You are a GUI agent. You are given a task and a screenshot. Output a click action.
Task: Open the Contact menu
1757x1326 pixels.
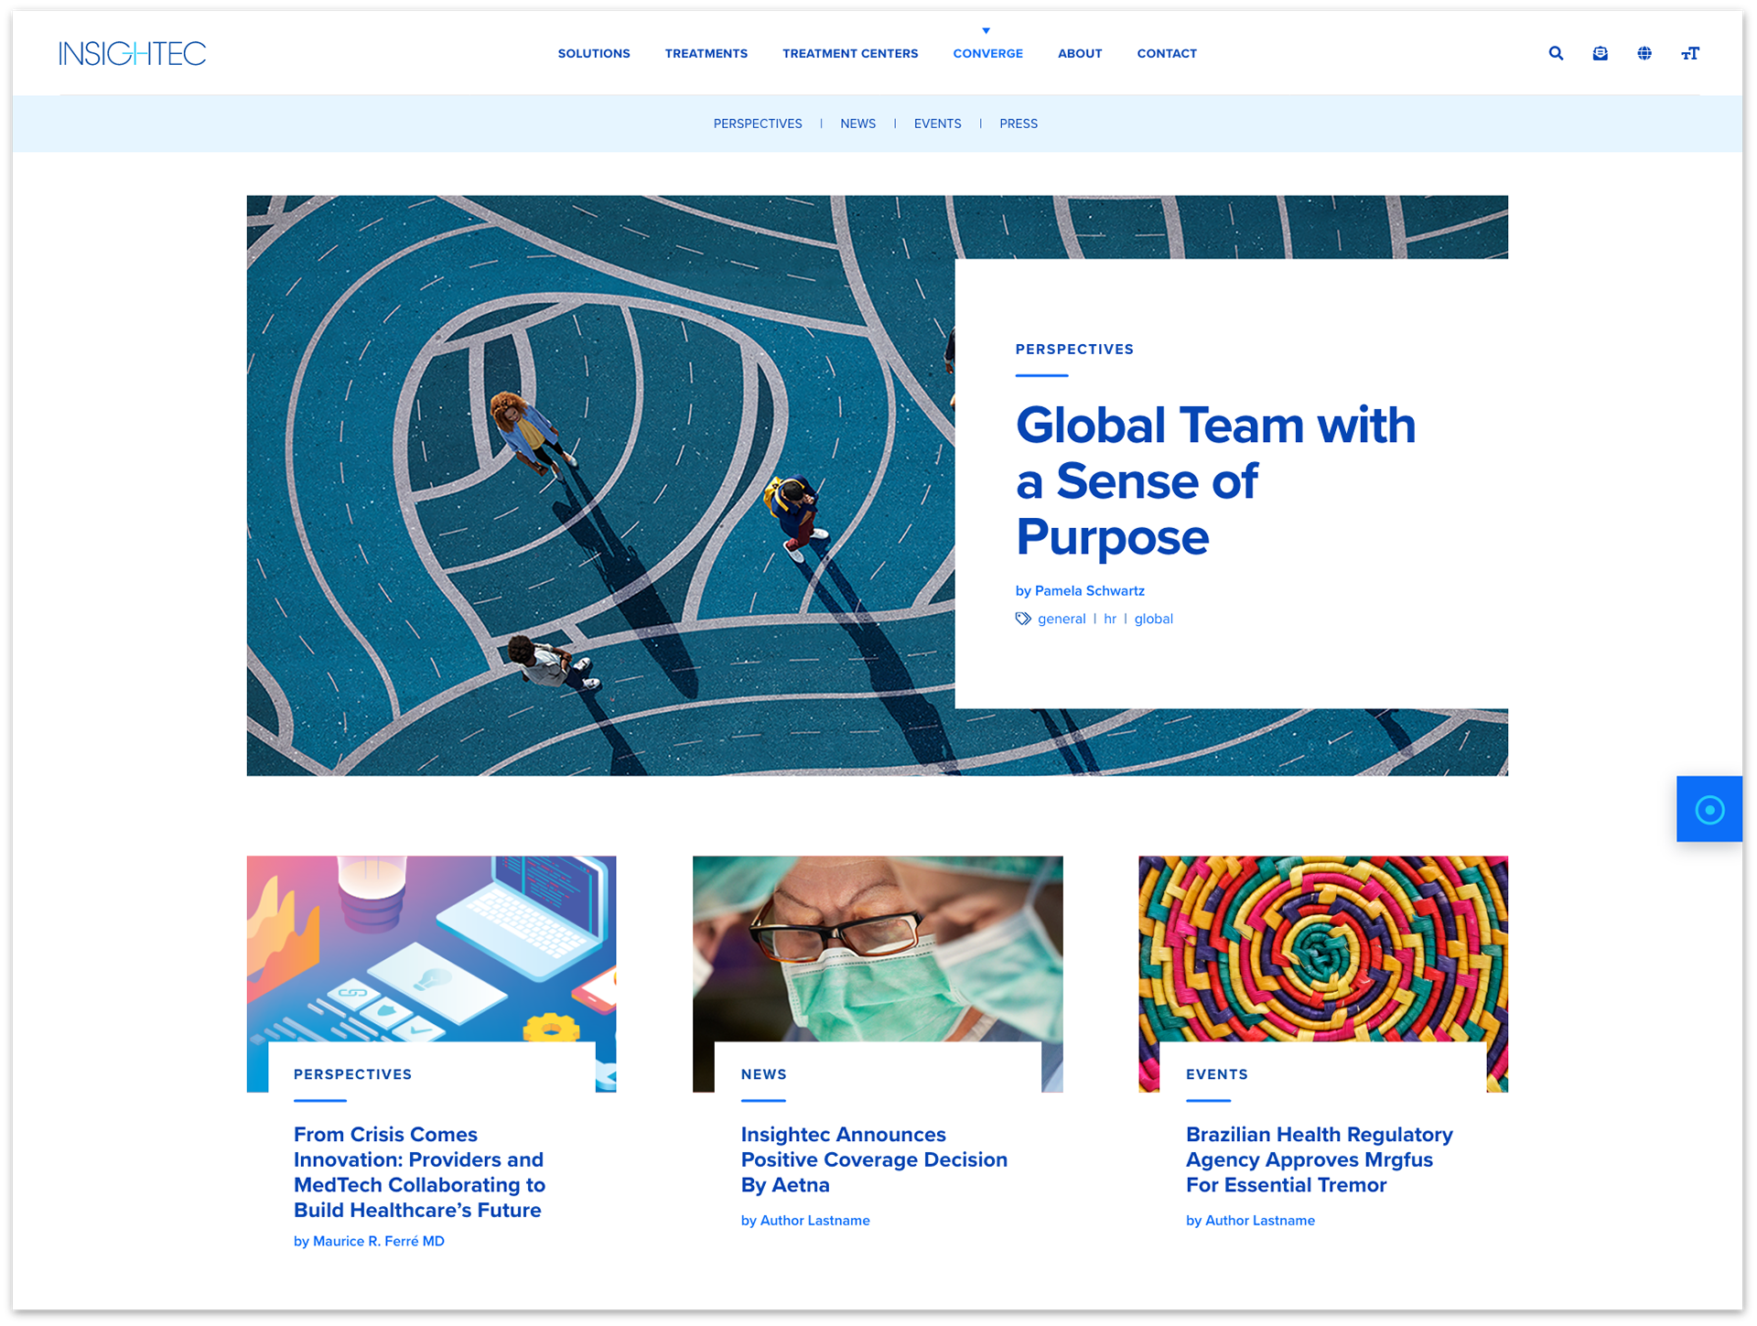coord(1167,53)
